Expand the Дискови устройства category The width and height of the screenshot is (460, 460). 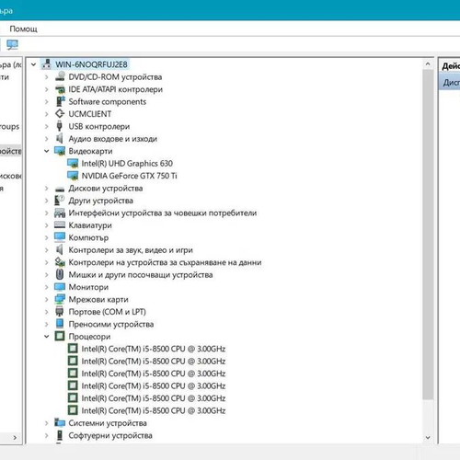[47, 188]
